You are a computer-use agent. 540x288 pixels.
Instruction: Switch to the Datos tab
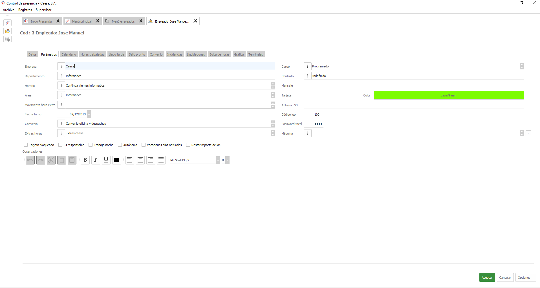coord(32,54)
